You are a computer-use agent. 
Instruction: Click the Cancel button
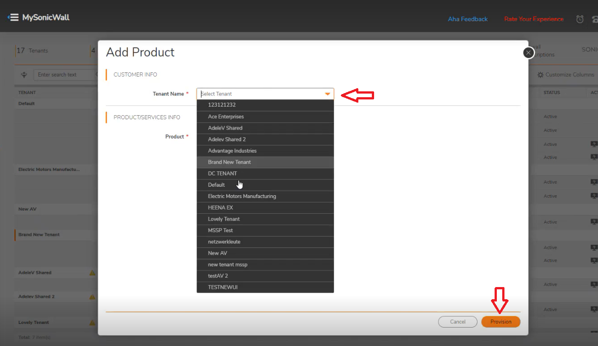point(458,322)
